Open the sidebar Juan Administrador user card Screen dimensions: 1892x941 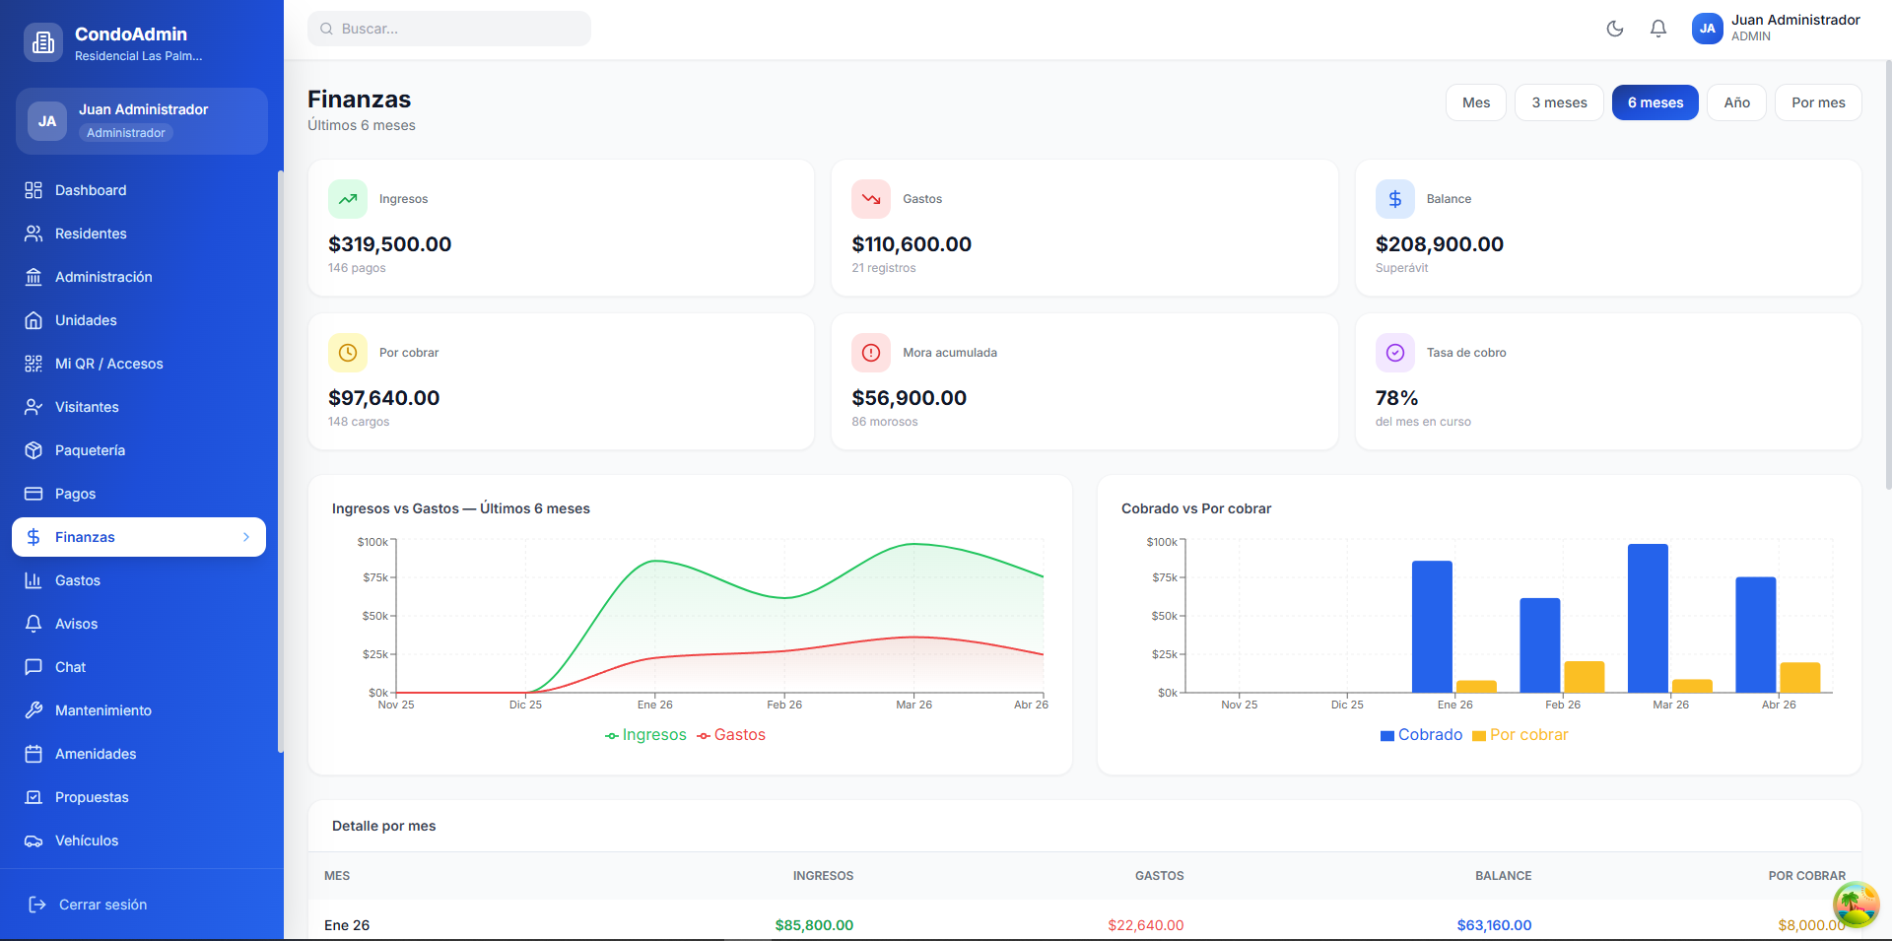point(142,121)
